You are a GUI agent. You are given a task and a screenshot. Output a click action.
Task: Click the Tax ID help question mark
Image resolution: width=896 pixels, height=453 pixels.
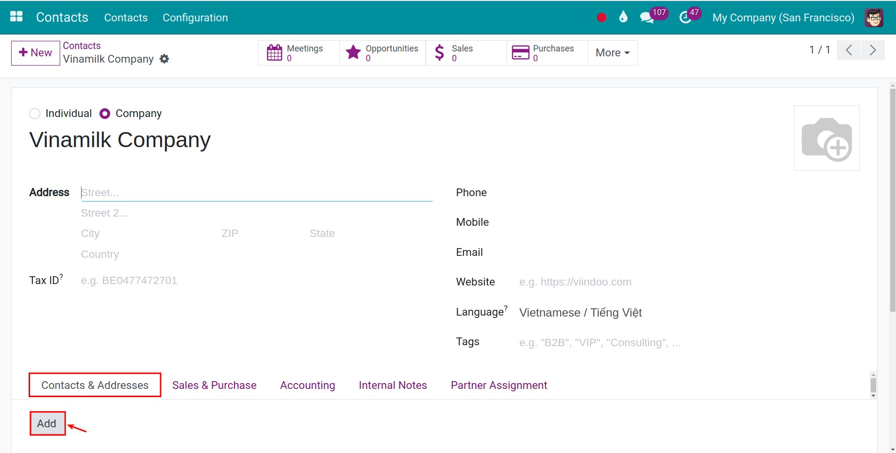[61, 276]
